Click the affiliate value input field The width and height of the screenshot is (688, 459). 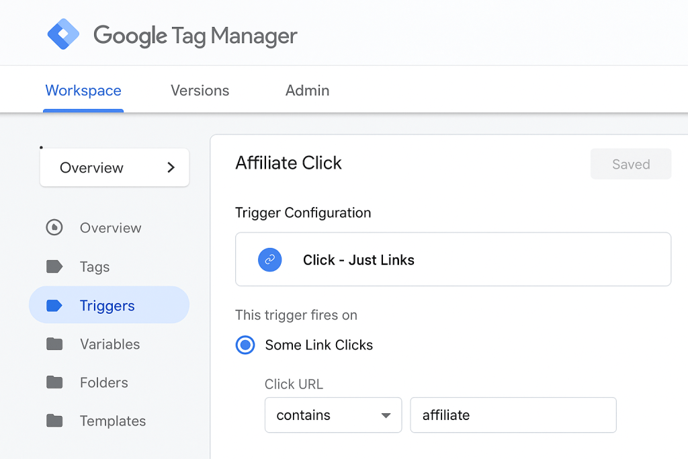click(x=513, y=415)
